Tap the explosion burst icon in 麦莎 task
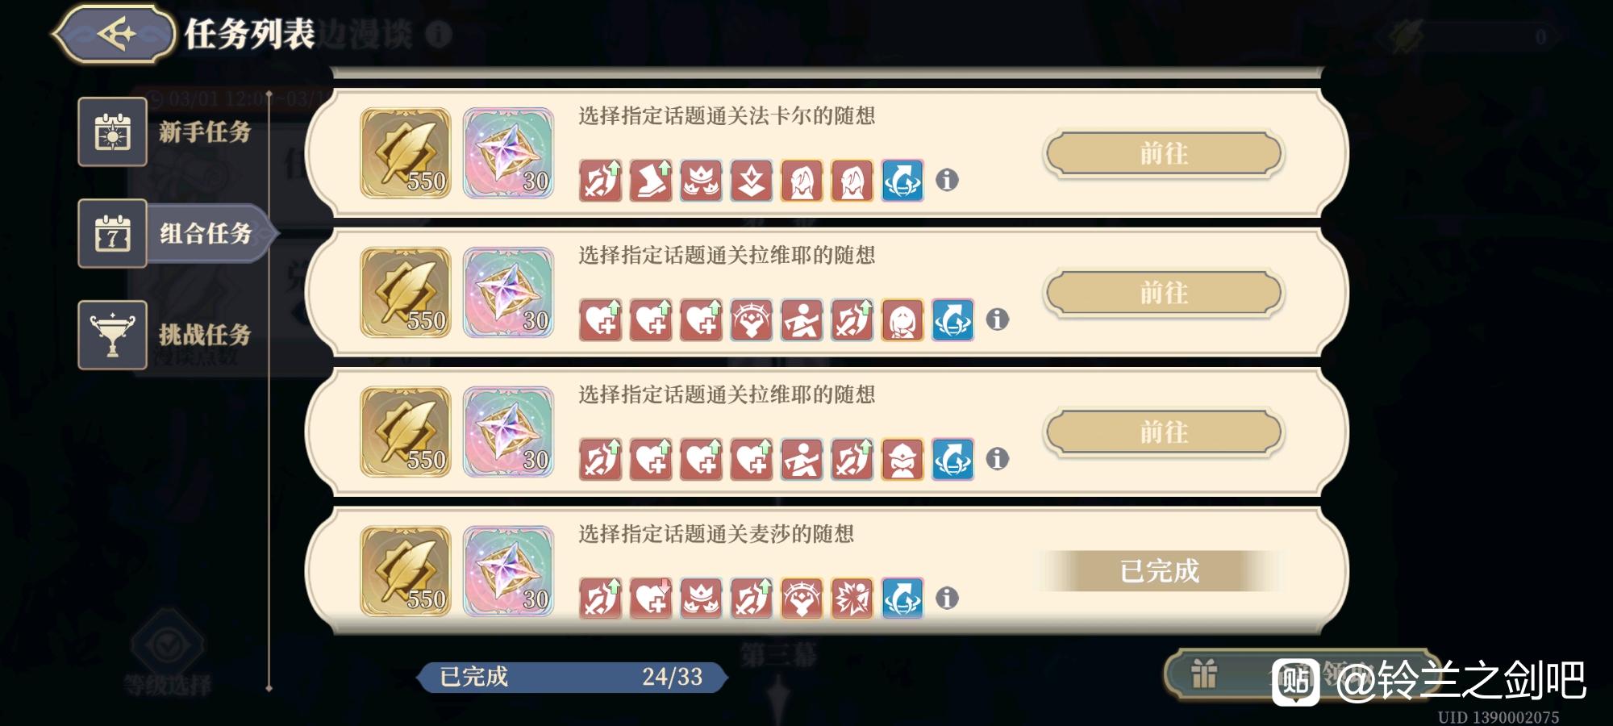Viewport: 1613px width, 726px height. point(852,599)
